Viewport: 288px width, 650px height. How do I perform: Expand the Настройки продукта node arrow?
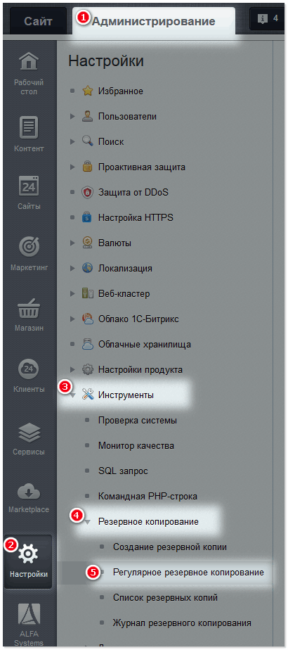tap(73, 369)
